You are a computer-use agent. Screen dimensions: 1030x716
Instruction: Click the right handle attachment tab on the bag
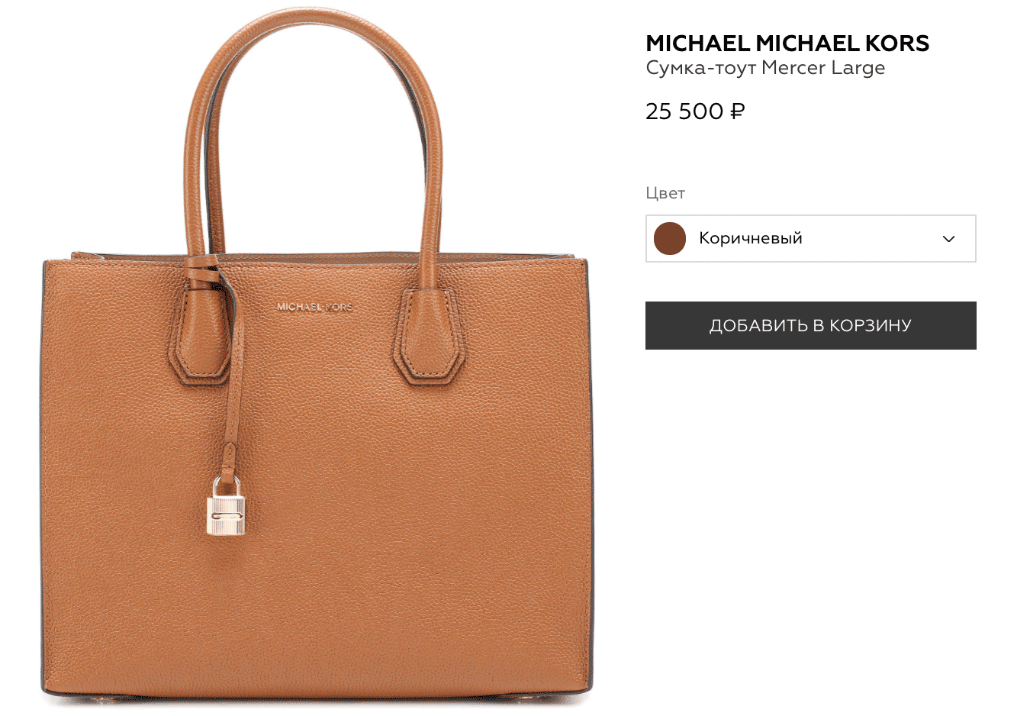click(429, 336)
